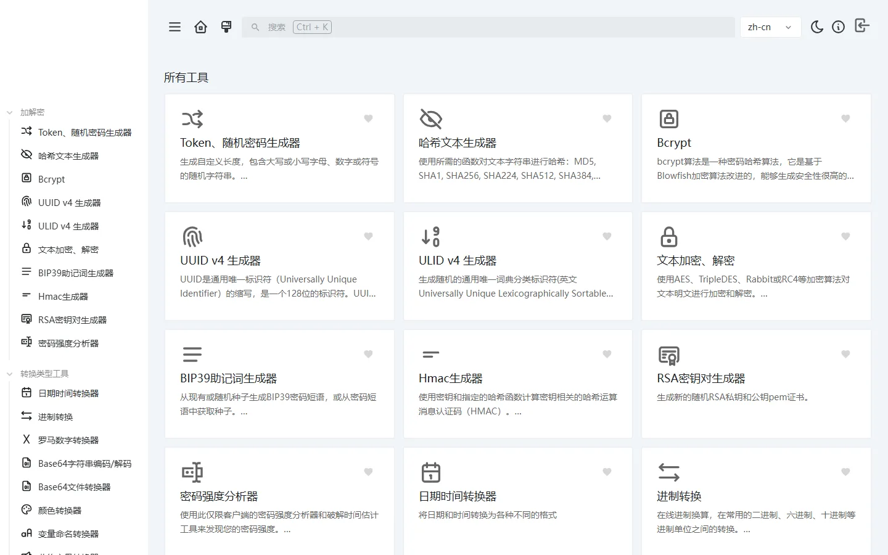This screenshot has height=555, width=888.
Task: Toggle dark mode moon icon
Action: pos(817,27)
